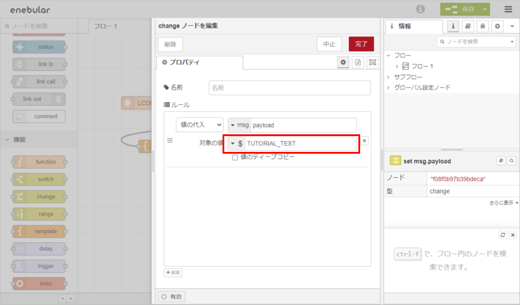Click the set msg.payload help book icon
This screenshot has height=305, width=520.
501,161
